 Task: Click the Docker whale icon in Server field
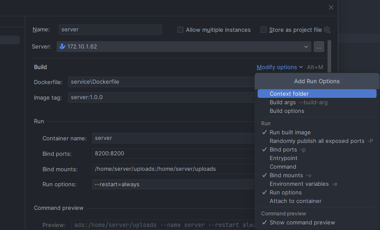pyautogui.click(x=63, y=46)
